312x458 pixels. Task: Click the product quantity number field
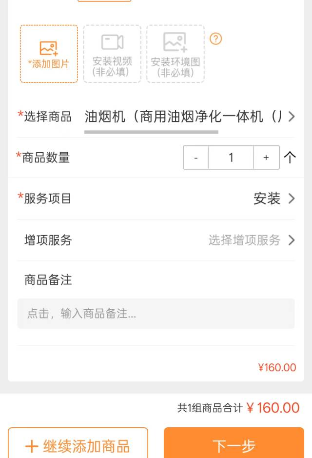(231, 158)
